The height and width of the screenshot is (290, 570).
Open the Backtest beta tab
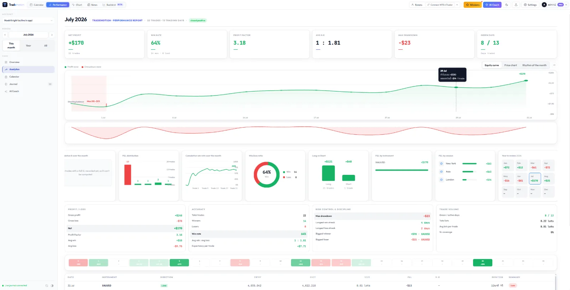click(x=113, y=5)
